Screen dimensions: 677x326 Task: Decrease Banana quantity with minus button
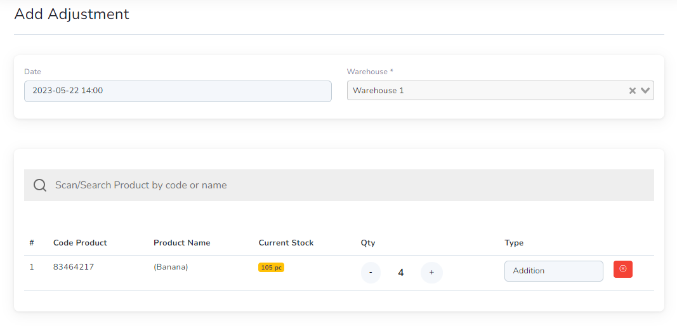(371, 273)
